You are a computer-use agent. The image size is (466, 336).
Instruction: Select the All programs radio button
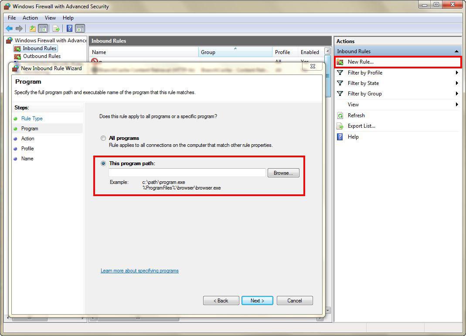coord(103,138)
